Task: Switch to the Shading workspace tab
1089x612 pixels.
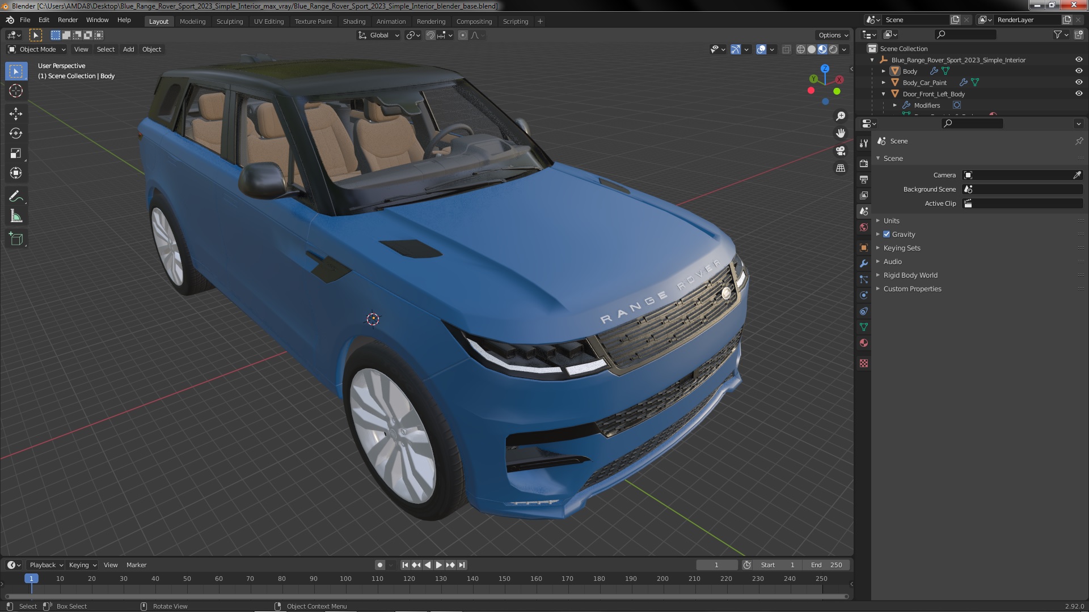Action: click(x=354, y=22)
